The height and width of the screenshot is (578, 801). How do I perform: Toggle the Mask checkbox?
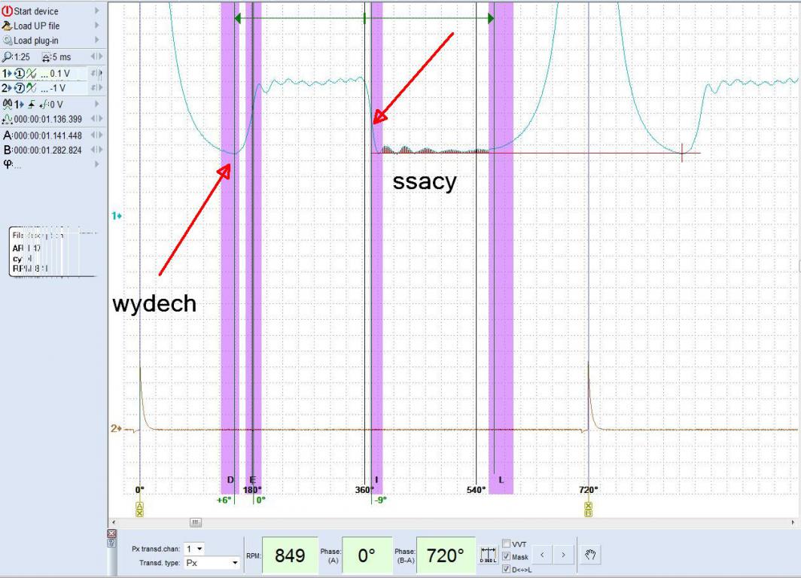(x=506, y=557)
